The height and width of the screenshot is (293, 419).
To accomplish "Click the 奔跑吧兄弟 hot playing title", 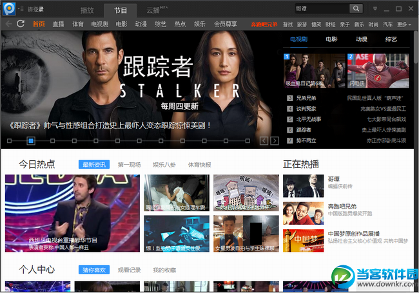I will pos(342,206).
